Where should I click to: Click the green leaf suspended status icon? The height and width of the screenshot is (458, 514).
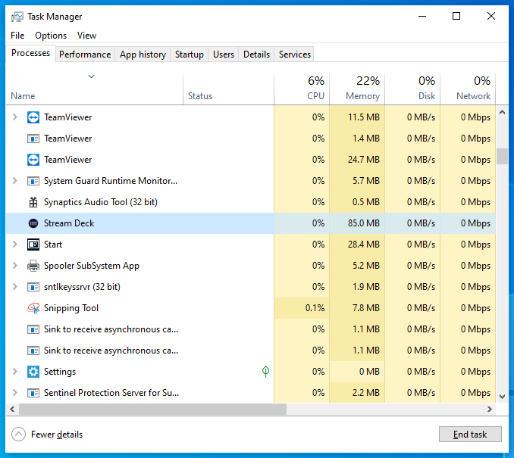tap(265, 372)
